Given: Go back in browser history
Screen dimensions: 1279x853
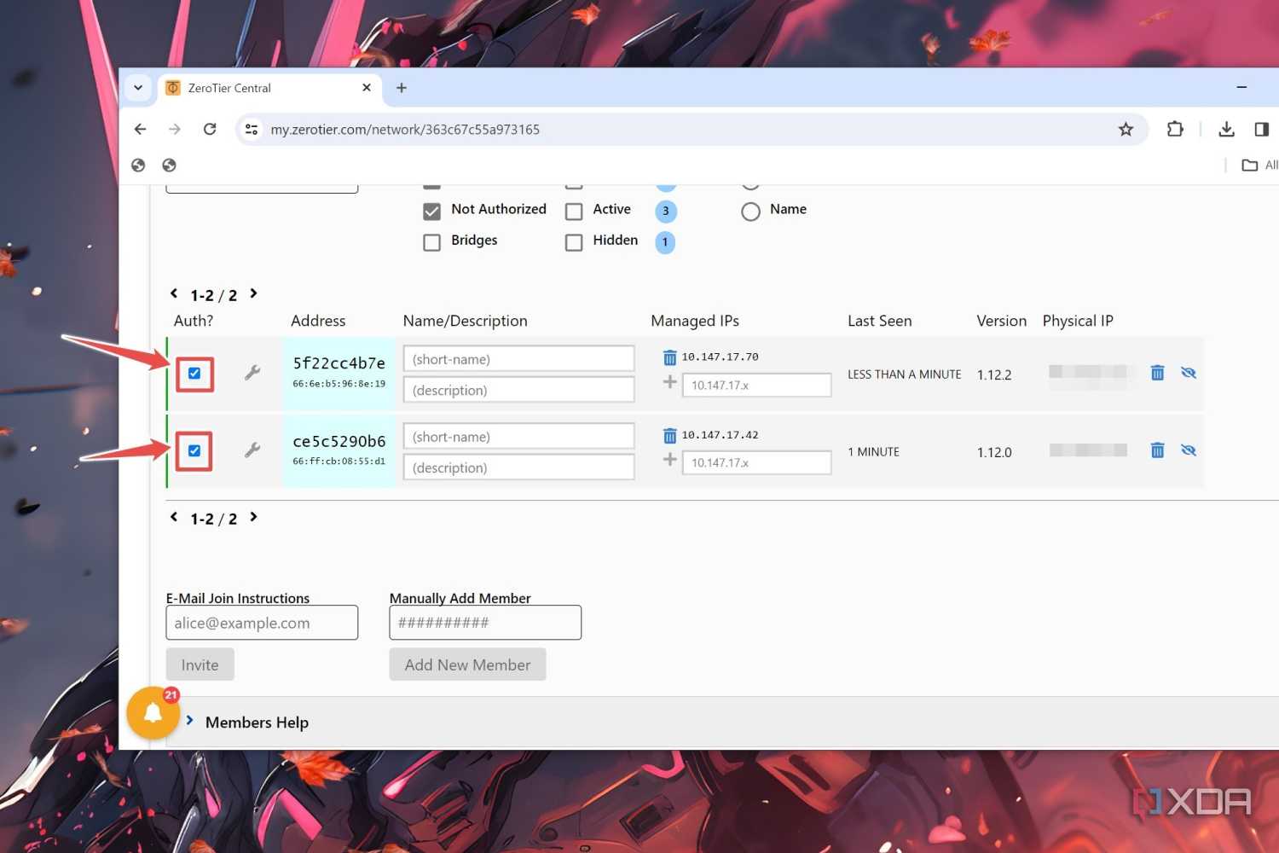Looking at the screenshot, I should click(141, 129).
